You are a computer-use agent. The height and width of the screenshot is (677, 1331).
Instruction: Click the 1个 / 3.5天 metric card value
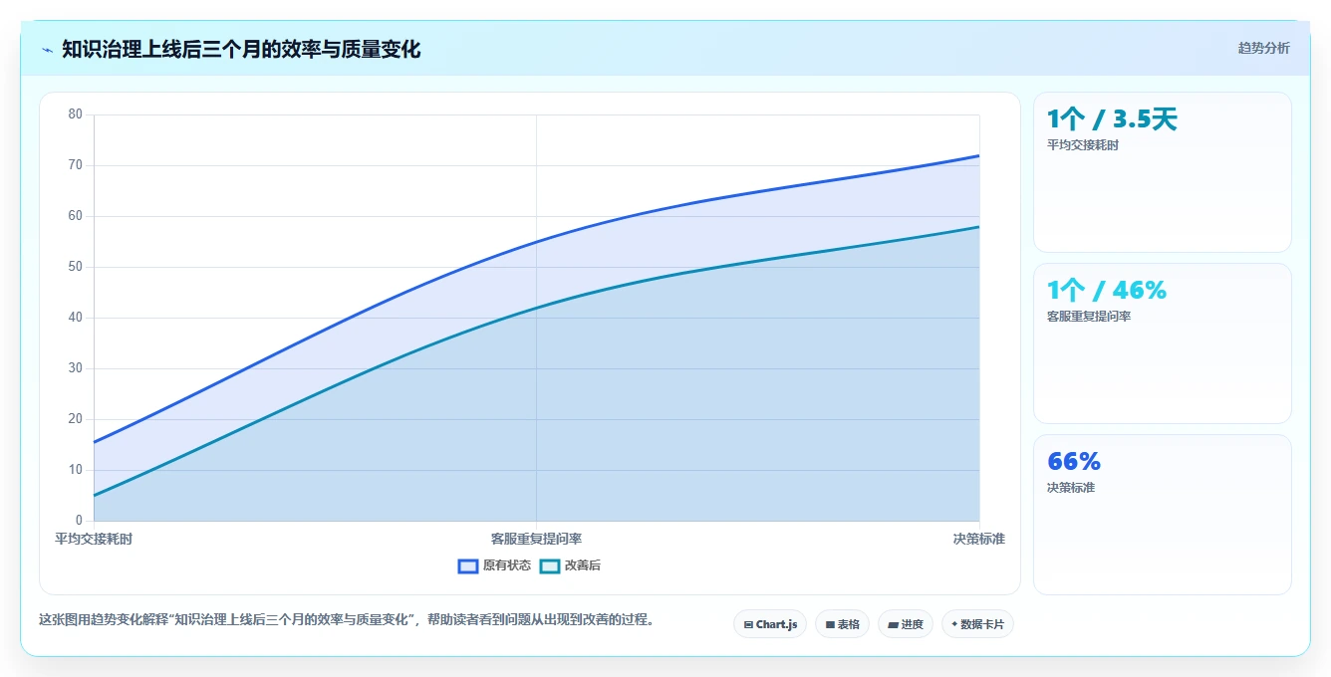click(1112, 119)
